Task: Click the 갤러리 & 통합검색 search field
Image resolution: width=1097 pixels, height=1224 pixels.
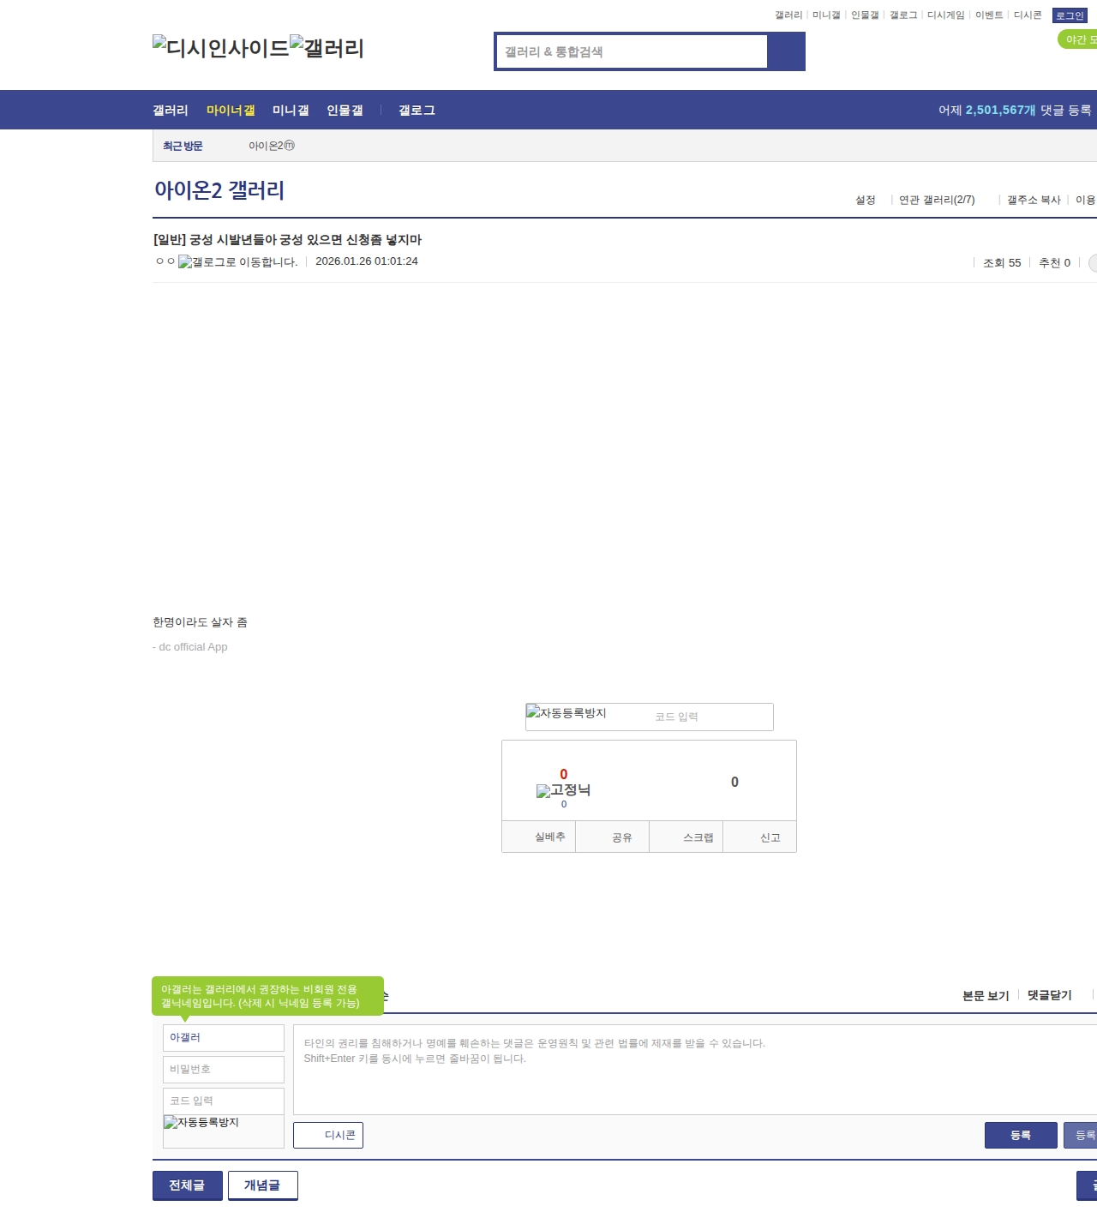Action: click(632, 51)
